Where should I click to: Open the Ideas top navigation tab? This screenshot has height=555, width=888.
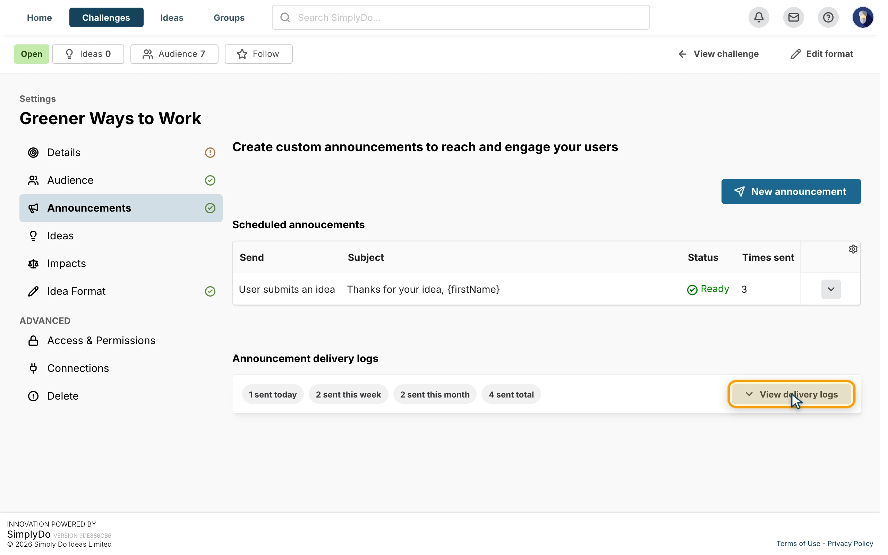(171, 17)
